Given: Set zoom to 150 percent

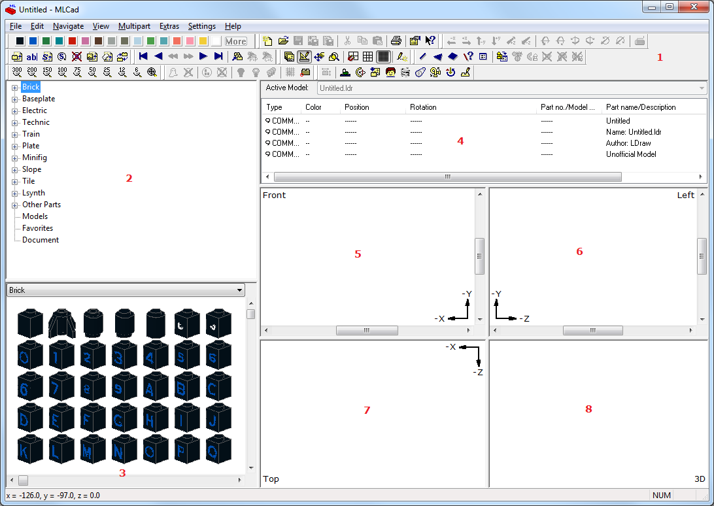Looking at the screenshot, I should point(47,72).
